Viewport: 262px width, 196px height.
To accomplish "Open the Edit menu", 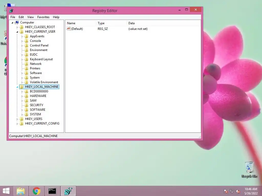I will (x=21, y=17).
